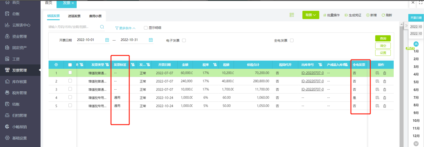Click 刷新 to refresh list
This screenshot has height=147, width=424.
387,15
